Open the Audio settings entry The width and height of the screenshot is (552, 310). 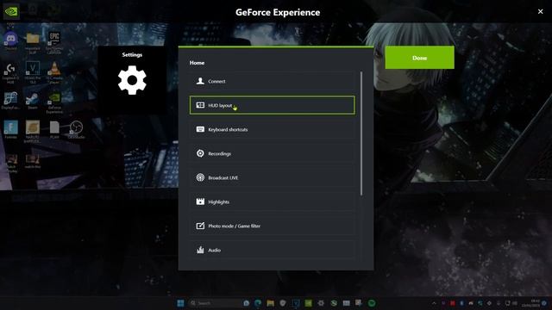273,250
